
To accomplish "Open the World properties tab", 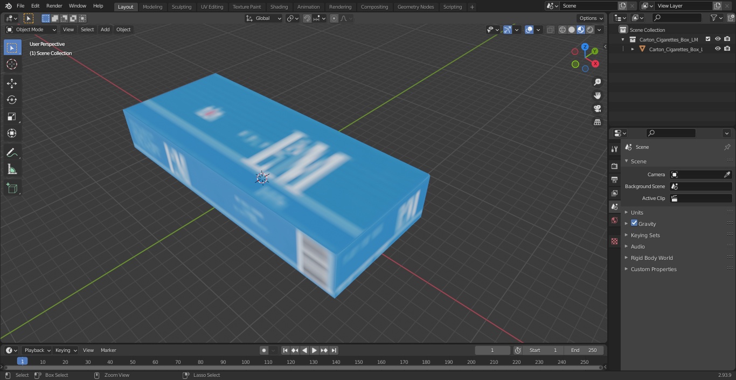I will coord(614,220).
